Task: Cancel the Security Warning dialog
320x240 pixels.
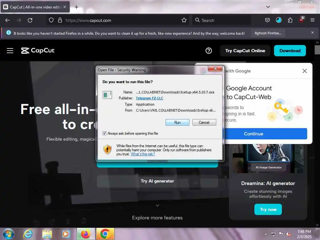Action: point(204,122)
